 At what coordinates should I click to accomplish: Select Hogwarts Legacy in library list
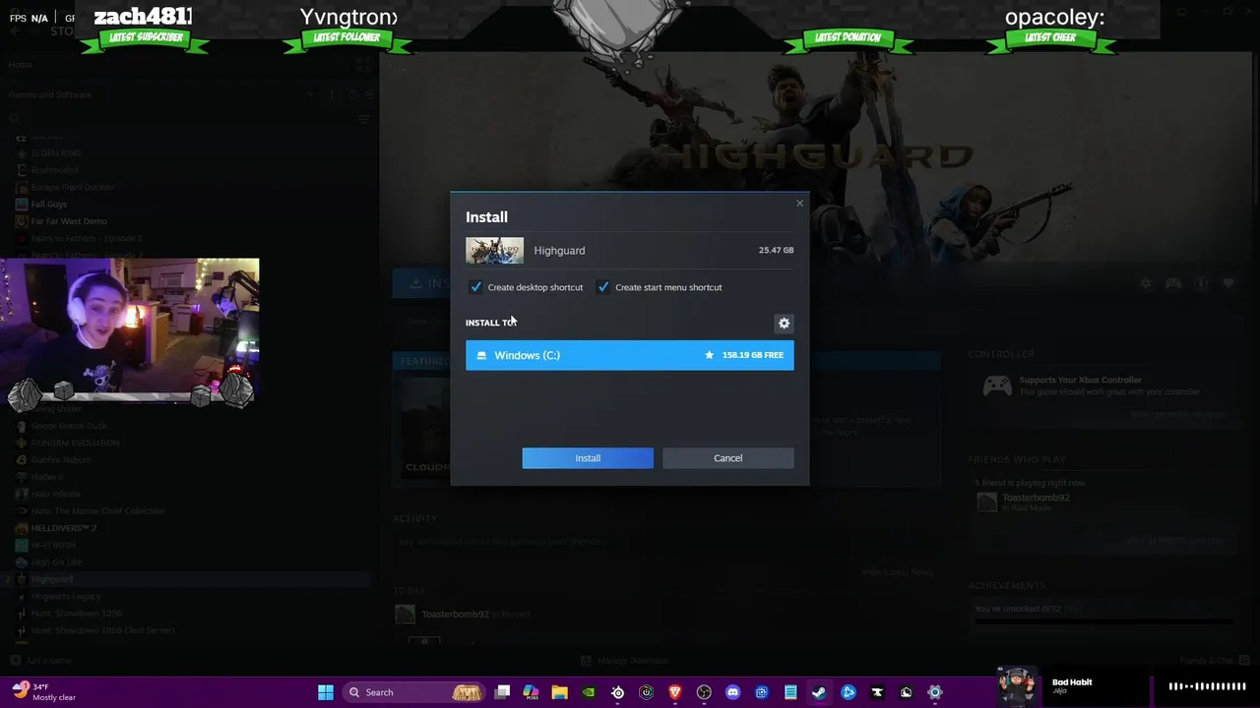tap(66, 596)
